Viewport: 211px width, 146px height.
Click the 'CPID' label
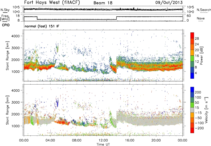pos(6,25)
